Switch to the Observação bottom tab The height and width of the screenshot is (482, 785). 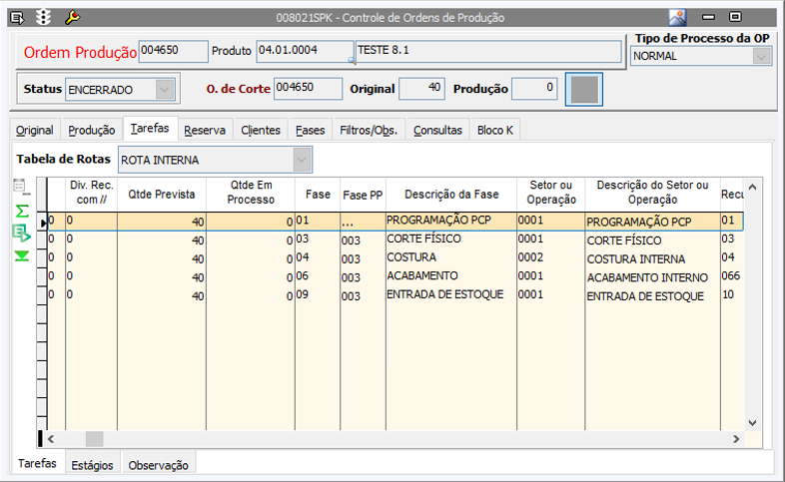coord(158,465)
